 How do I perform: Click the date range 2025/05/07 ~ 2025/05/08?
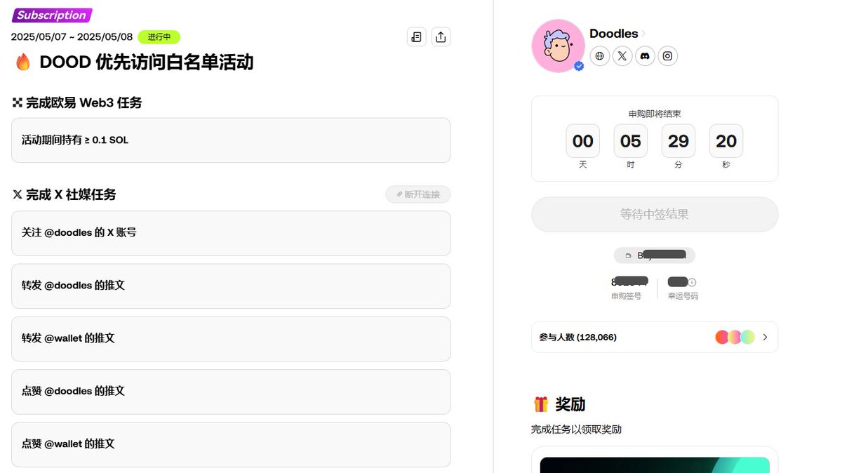72,37
